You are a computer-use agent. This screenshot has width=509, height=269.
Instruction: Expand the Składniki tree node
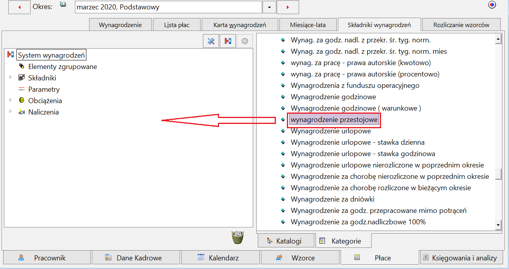click(11, 78)
